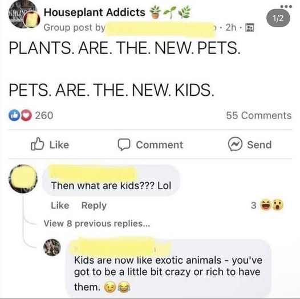Click the group members privacy icon
Image resolution: width=300 pixels, height=299 pixels.
[250, 27]
